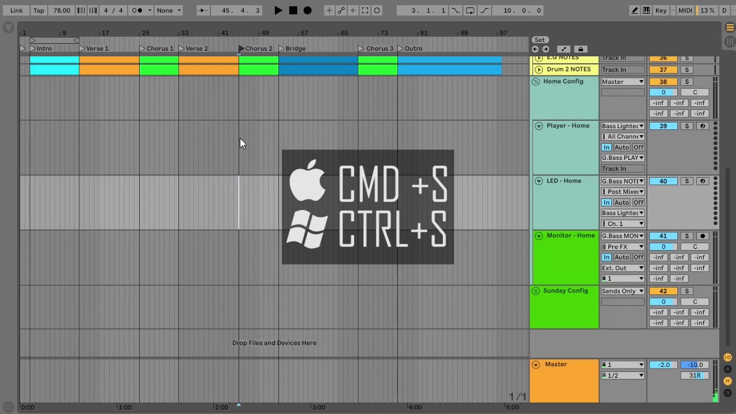Screen dimensions: 736x414
Task: Toggle track 41 activator on Monitor - Home
Action: (663, 236)
